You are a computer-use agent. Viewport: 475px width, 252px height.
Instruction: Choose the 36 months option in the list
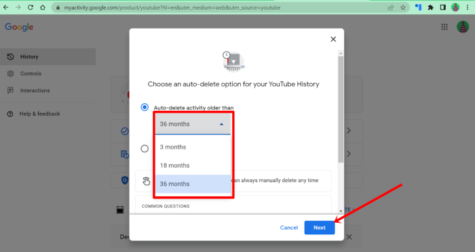click(193, 184)
